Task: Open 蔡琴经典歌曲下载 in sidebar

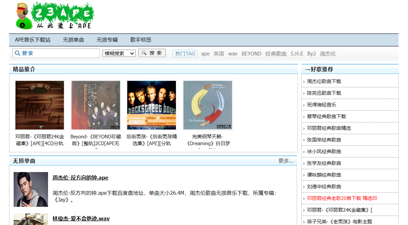Action: point(327,117)
